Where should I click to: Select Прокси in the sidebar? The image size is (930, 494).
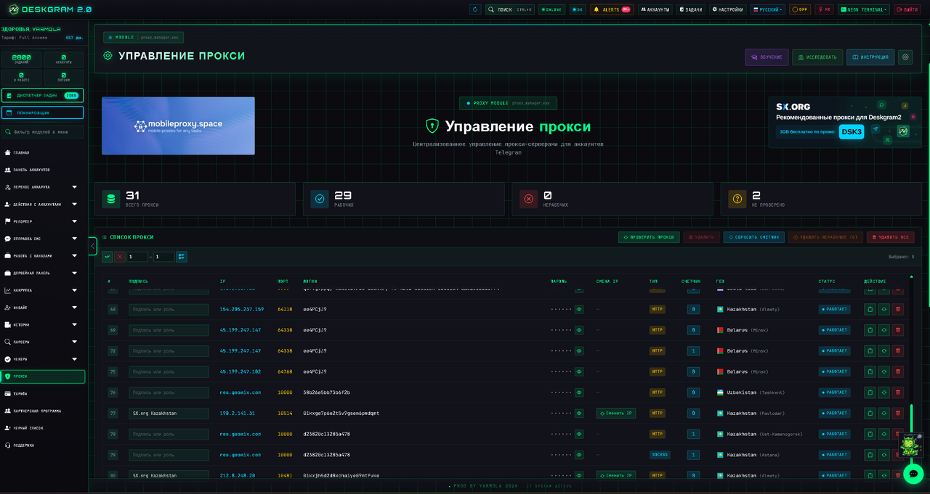tap(43, 376)
